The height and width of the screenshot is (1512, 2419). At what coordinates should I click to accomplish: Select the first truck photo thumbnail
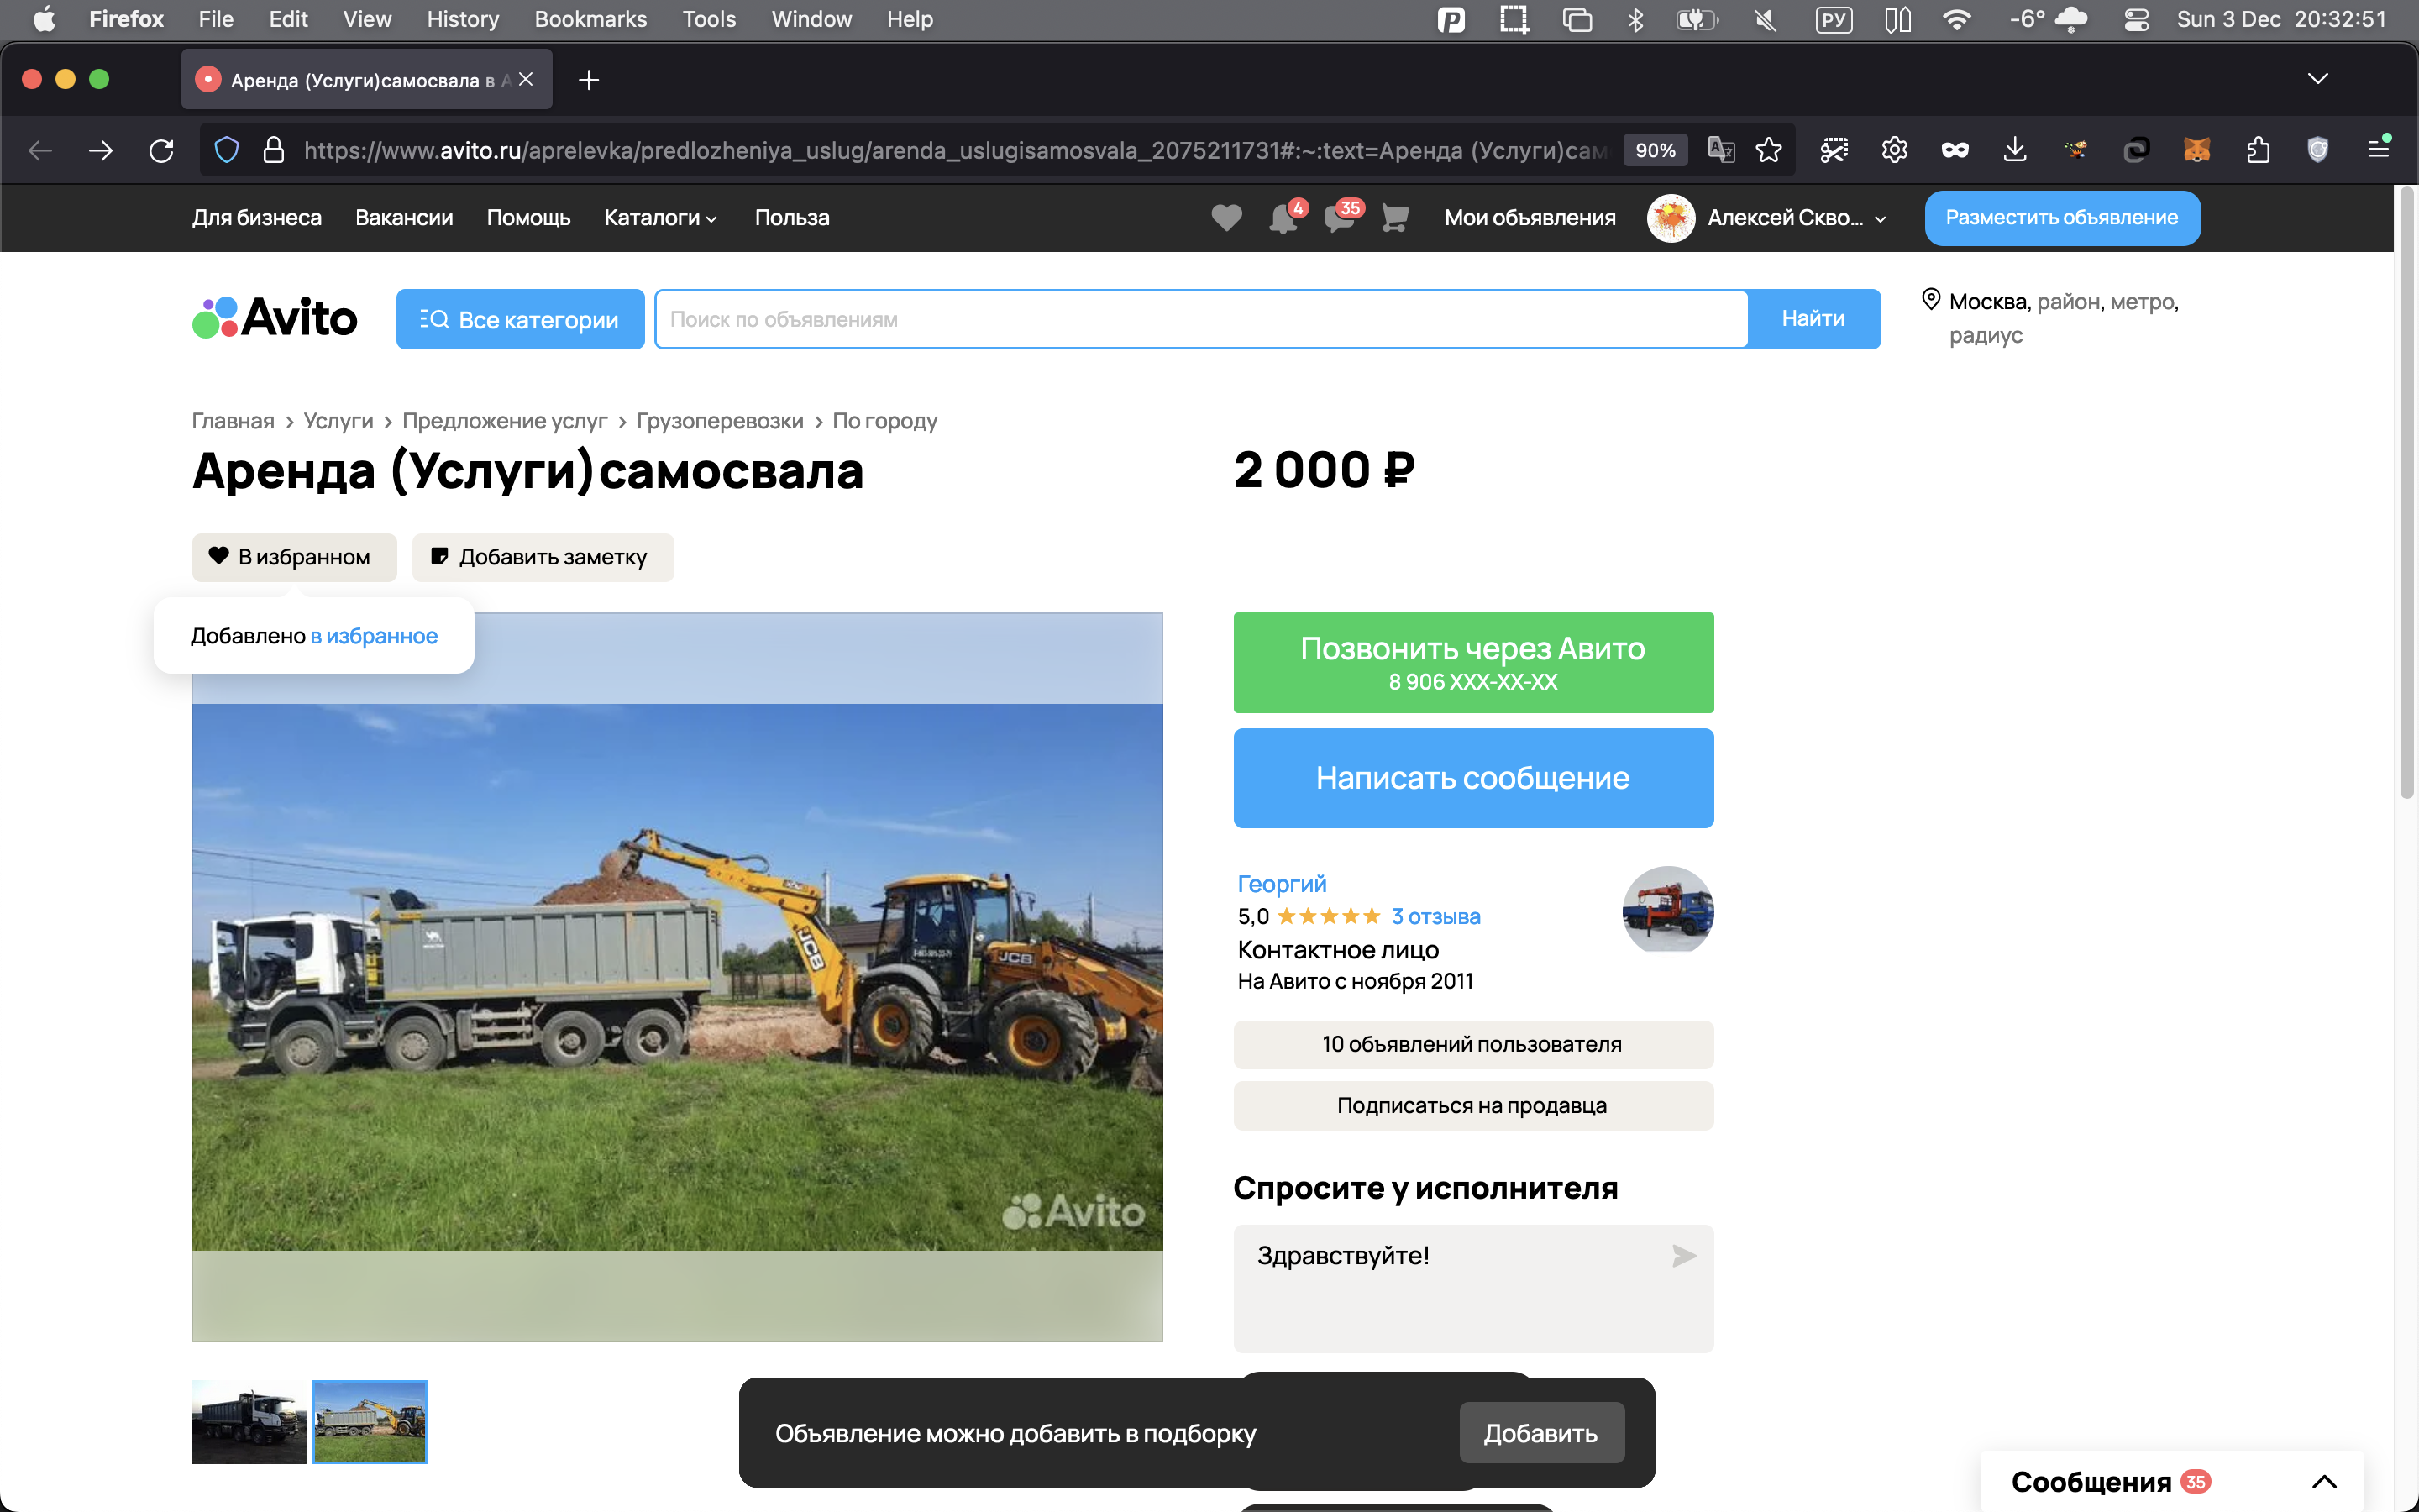point(249,1421)
